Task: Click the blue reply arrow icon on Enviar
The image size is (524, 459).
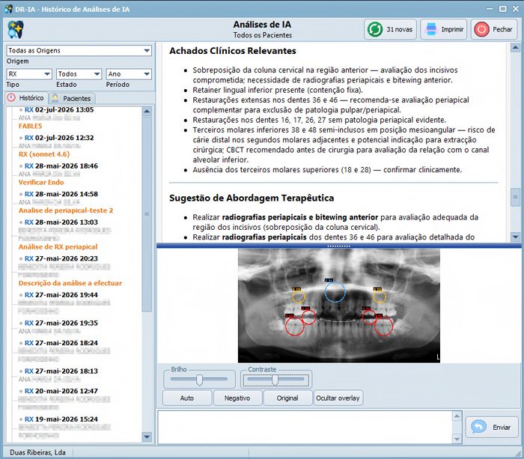Action: [478, 427]
